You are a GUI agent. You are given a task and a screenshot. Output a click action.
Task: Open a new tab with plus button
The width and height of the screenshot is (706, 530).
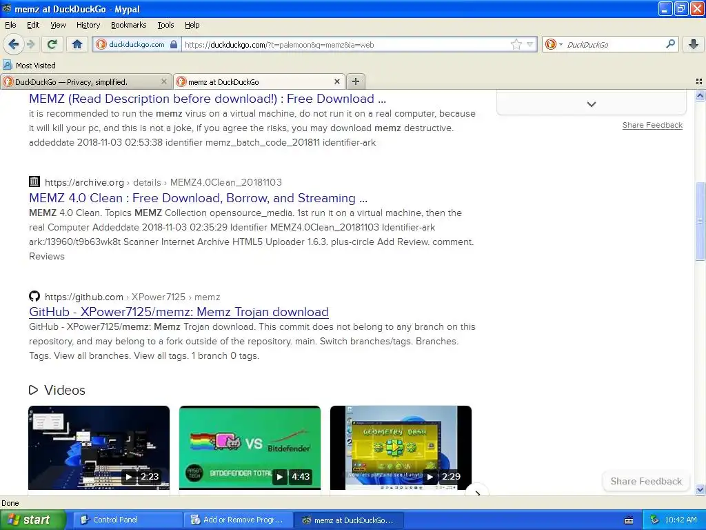(x=356, y=81)
